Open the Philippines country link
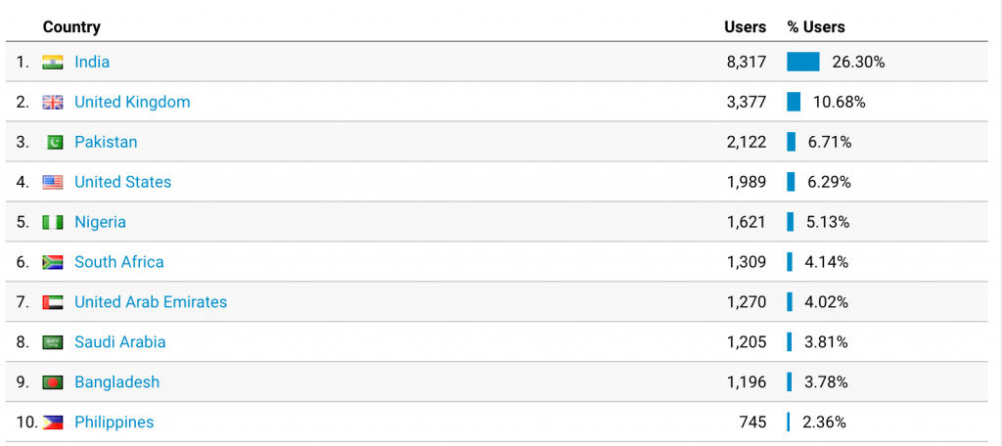 [x=114, y=423]
